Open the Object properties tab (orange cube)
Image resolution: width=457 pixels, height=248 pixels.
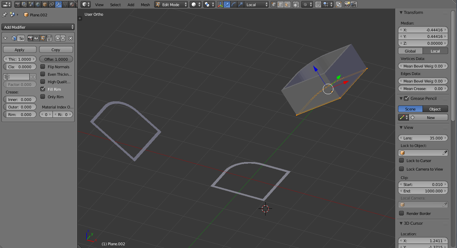45,4
